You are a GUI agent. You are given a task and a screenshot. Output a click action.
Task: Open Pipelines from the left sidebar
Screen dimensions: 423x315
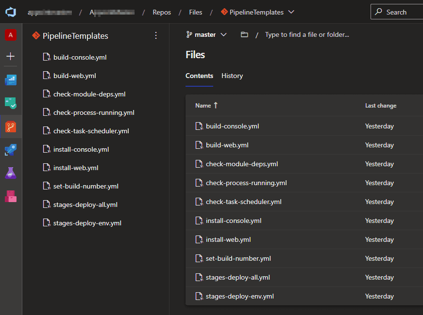pos(11,150)
